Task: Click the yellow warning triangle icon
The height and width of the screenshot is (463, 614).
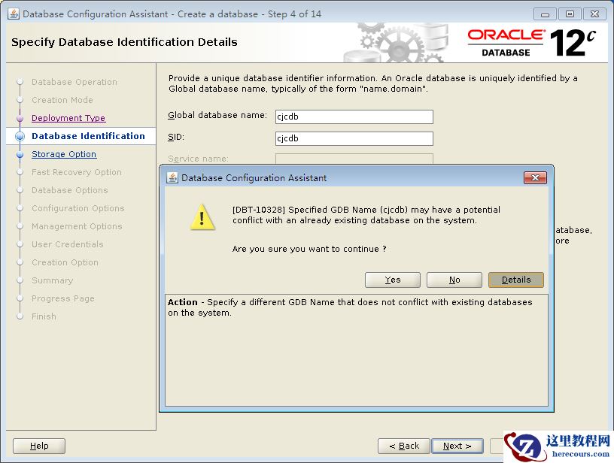Action: [x=202, y=217]
